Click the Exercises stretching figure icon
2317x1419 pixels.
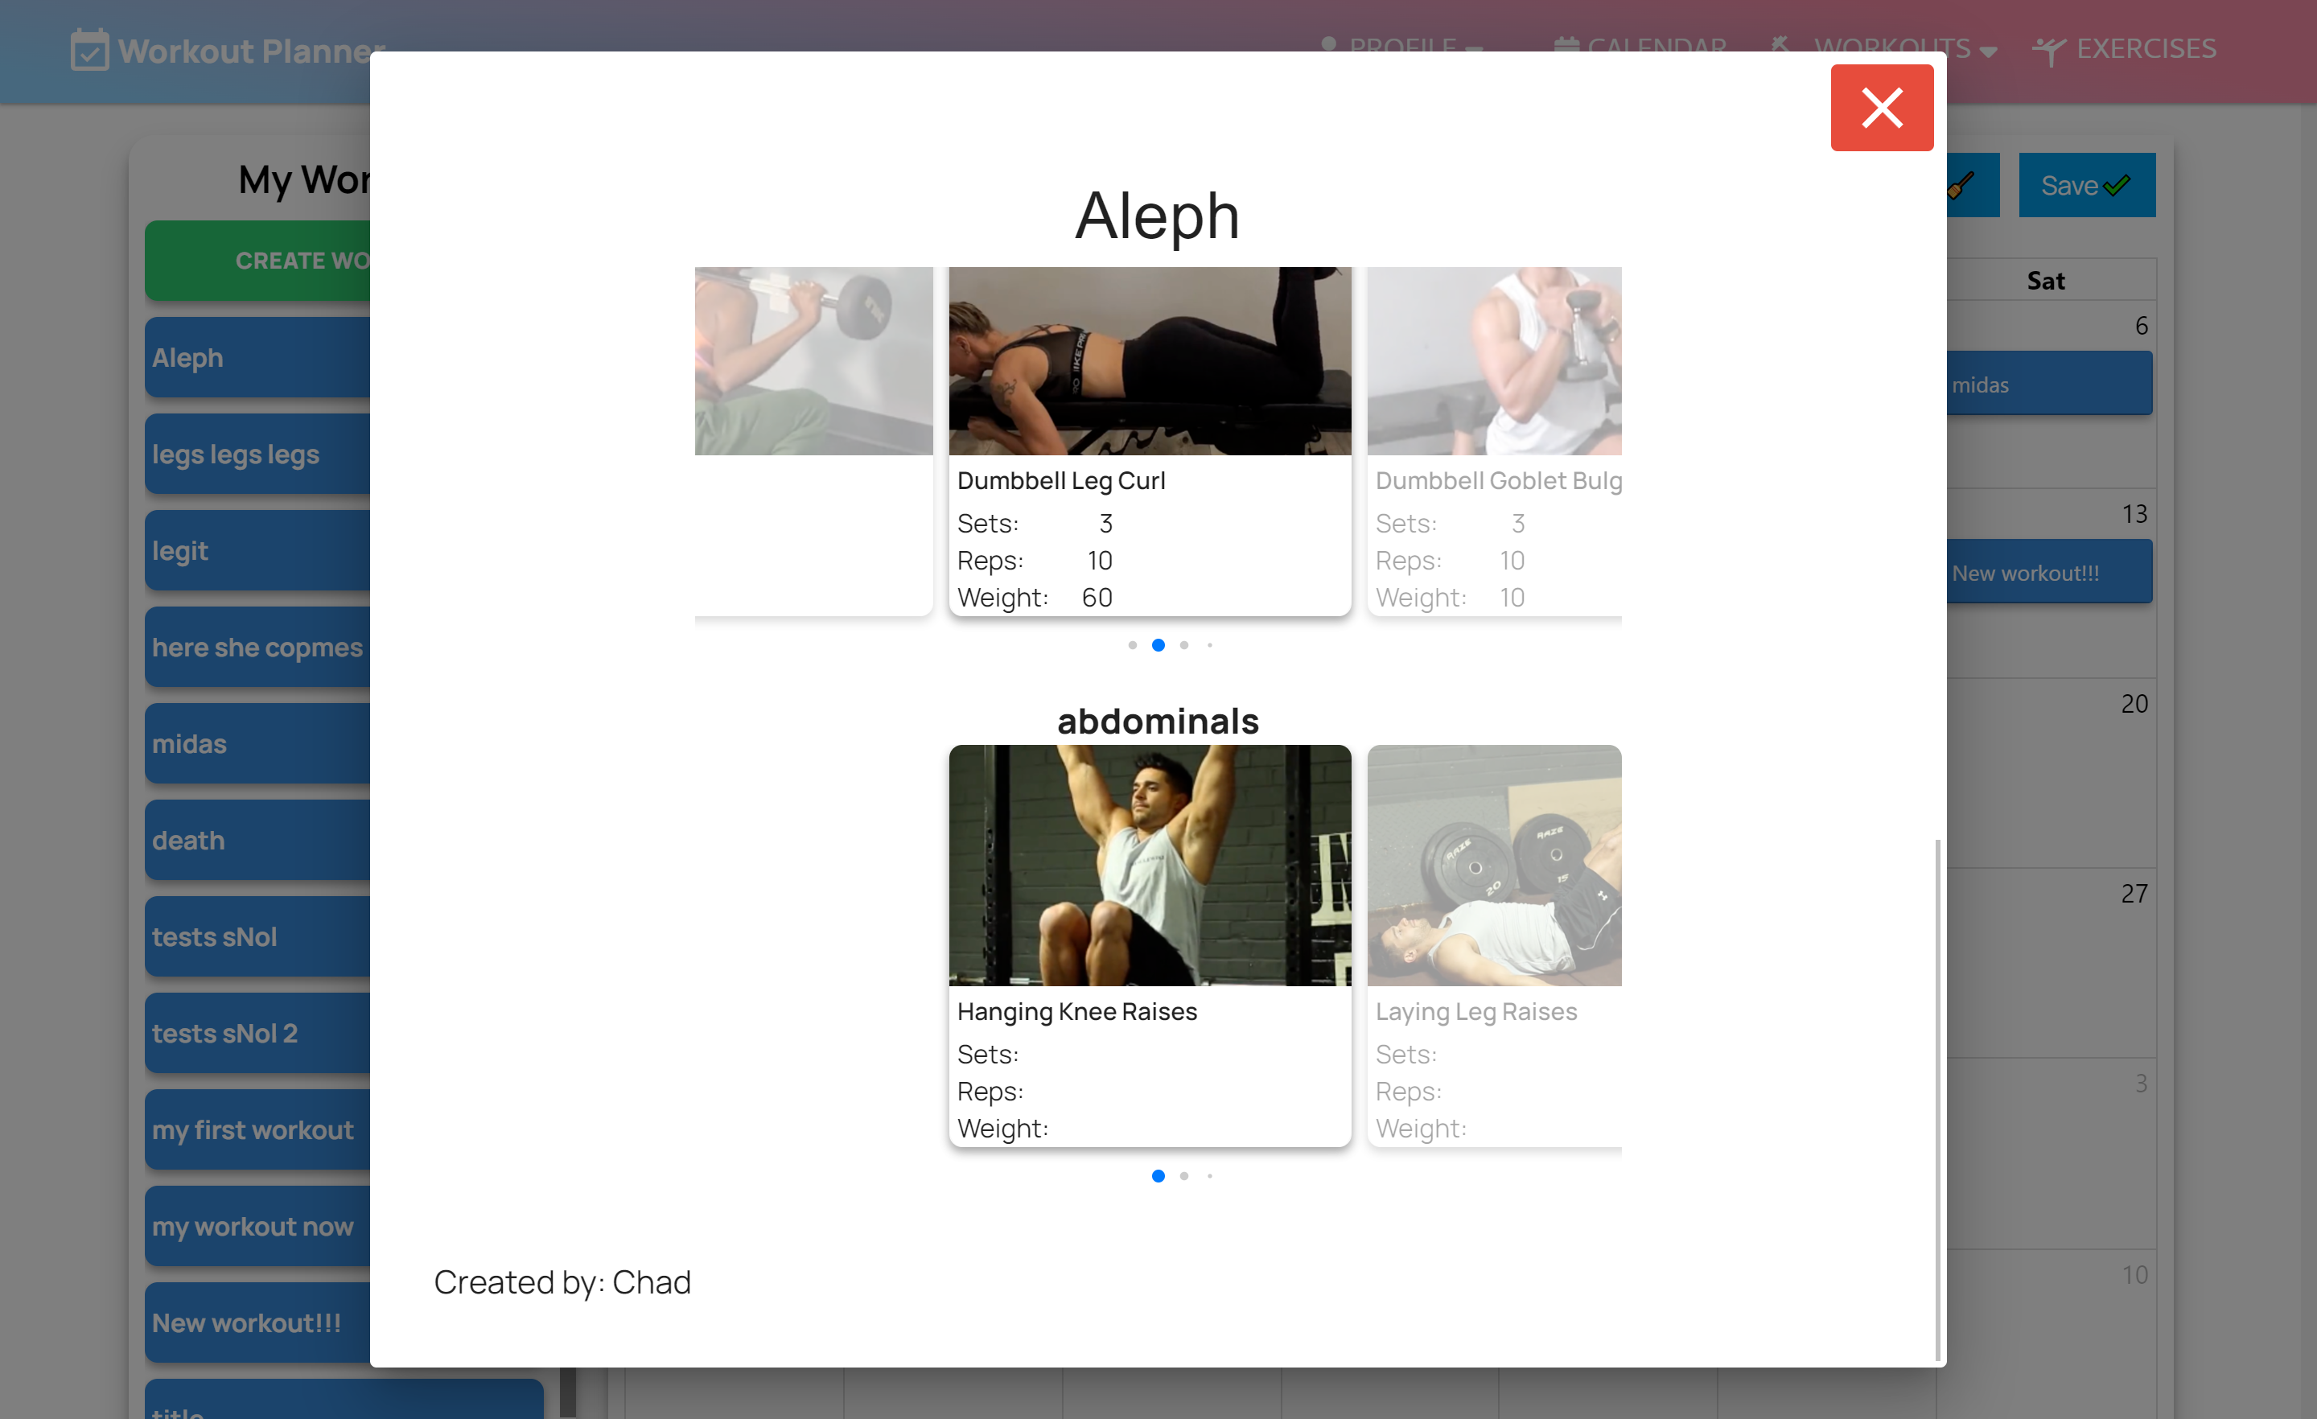[x=2048, y=50]
